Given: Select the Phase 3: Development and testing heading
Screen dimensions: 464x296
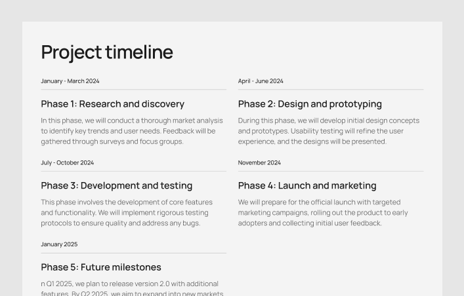Looking at the screenshot, I should [x=117, y=186].
